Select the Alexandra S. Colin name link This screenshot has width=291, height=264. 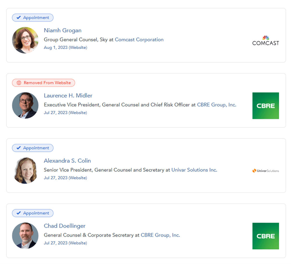(x=67, y=161)
